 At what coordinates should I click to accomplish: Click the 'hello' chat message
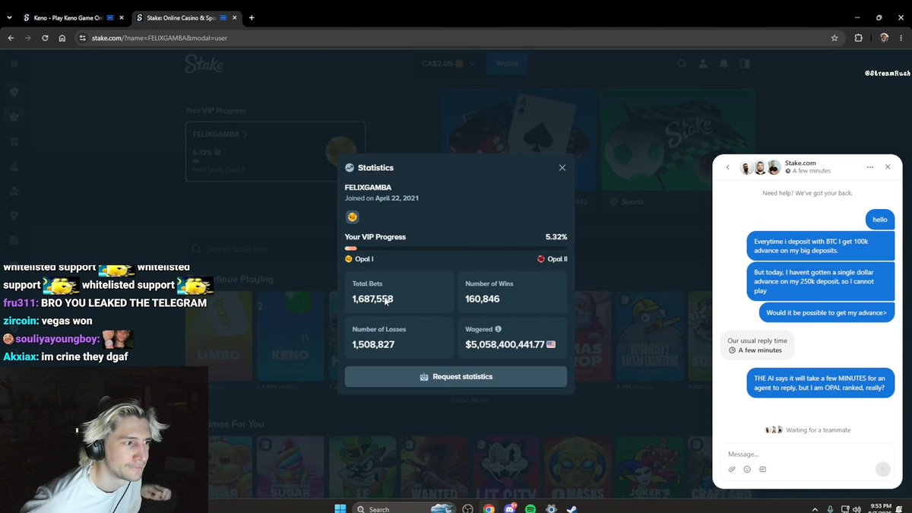coord(880,220)
